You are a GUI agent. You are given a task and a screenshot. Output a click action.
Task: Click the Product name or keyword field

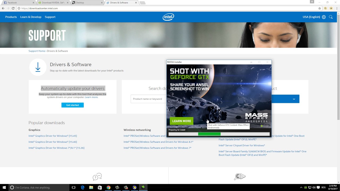tap(148, 99)
